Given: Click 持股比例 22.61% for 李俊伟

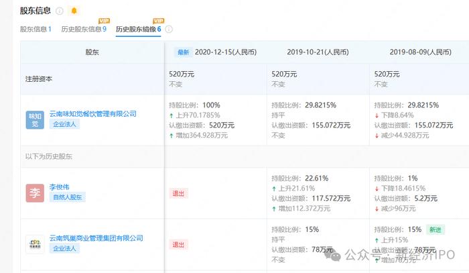Looking at the screenshot, I should click(x=300, y=178).
